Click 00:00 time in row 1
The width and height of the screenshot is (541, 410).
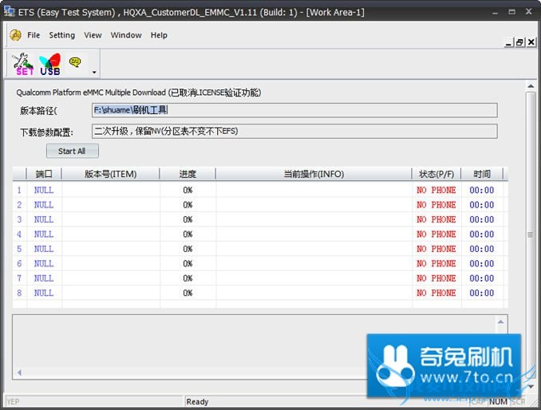coord(482,190)
